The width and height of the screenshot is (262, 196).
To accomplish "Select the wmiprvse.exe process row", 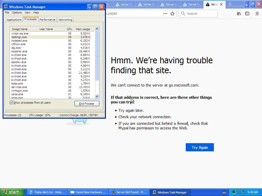I will [x=51, y=33].
